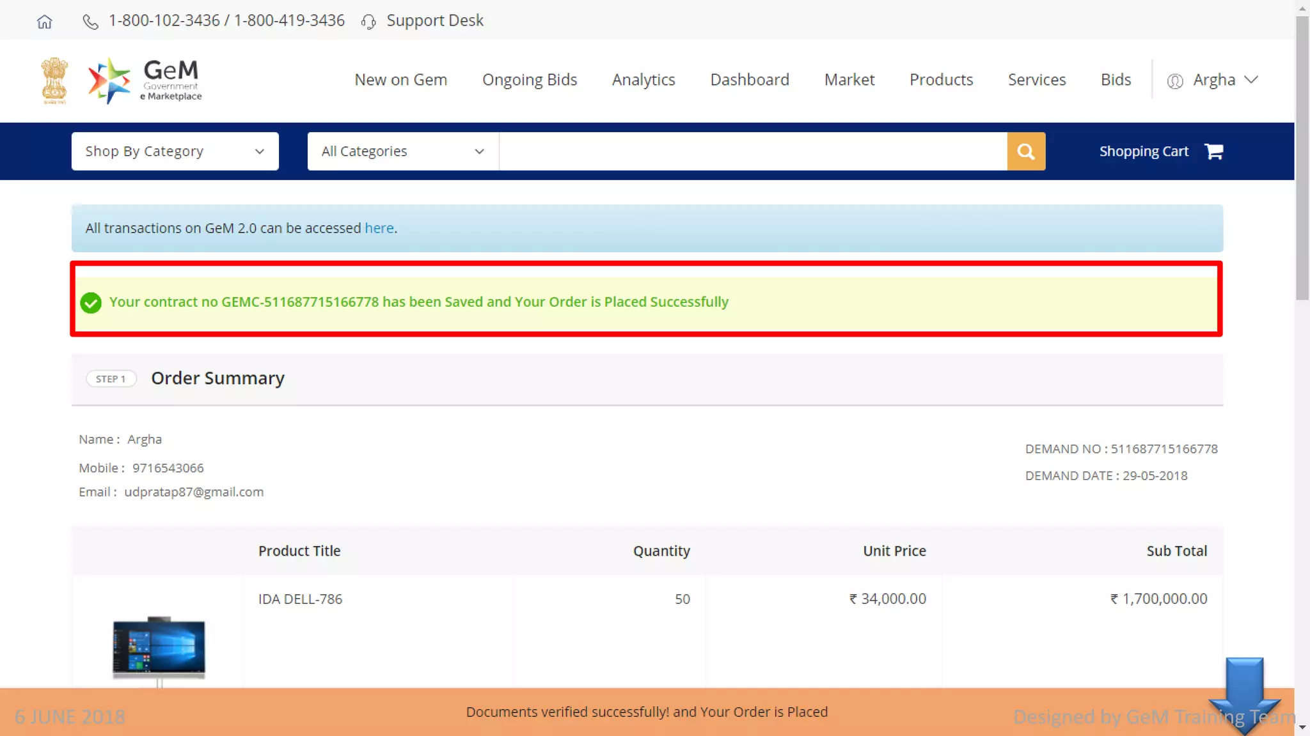
Task: Click the user profile icon beside Argha
Action: [1174, 80]
